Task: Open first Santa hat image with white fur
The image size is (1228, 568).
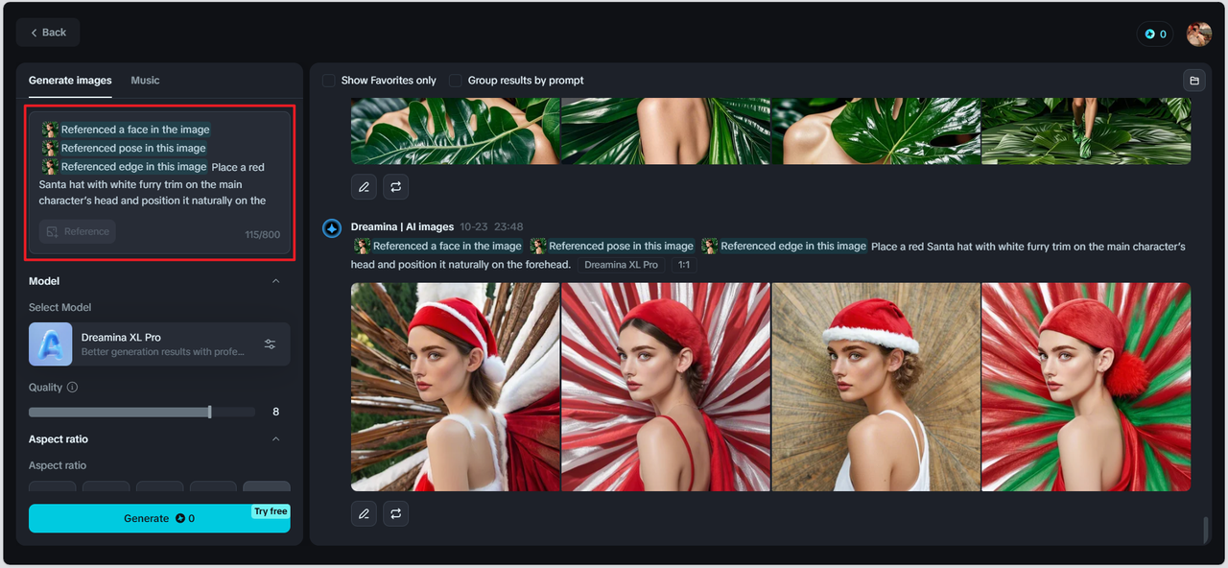Action: [455, 387]
